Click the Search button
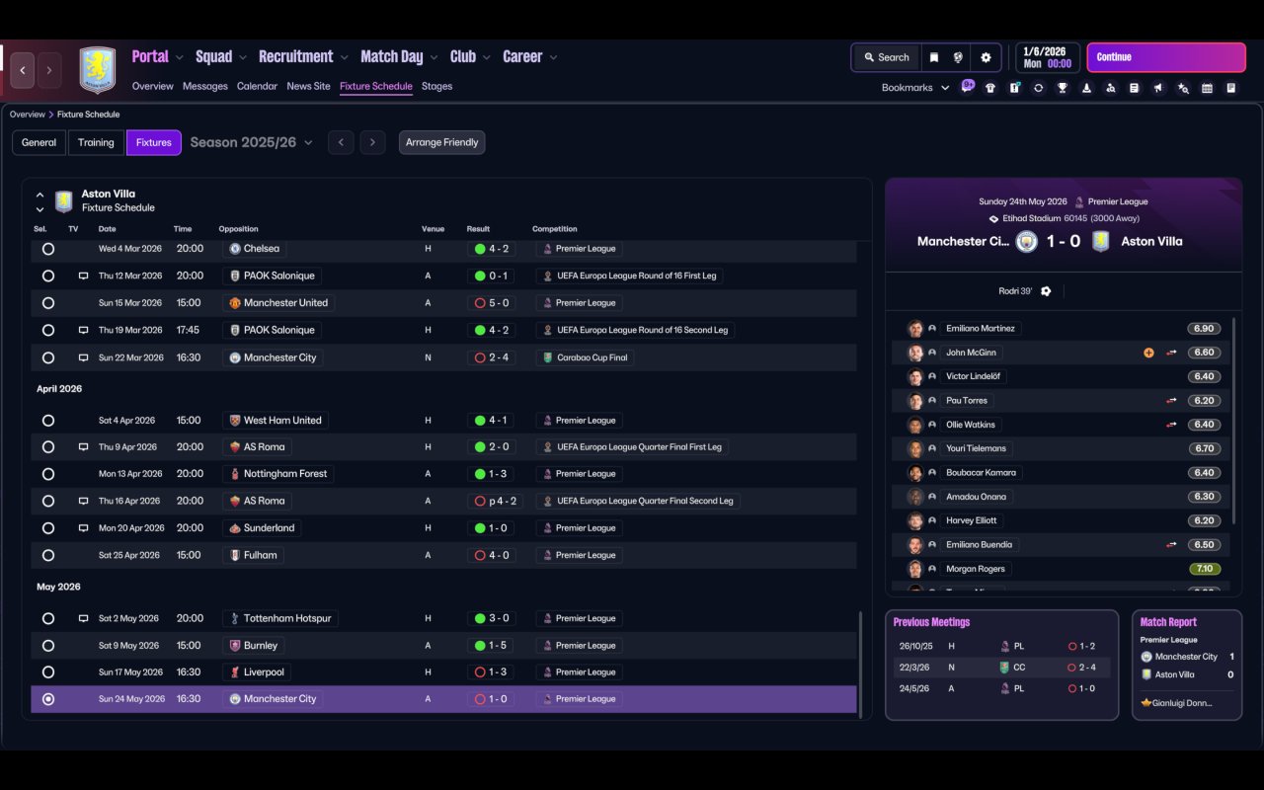 pos(886,57)
